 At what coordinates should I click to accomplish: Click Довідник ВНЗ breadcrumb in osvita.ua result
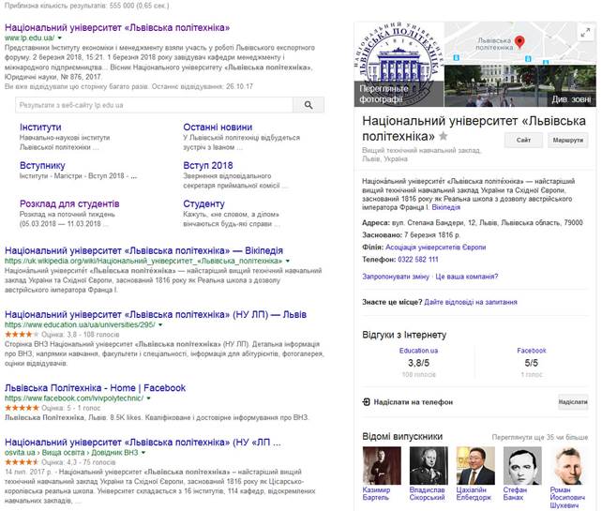coord(114,453)
